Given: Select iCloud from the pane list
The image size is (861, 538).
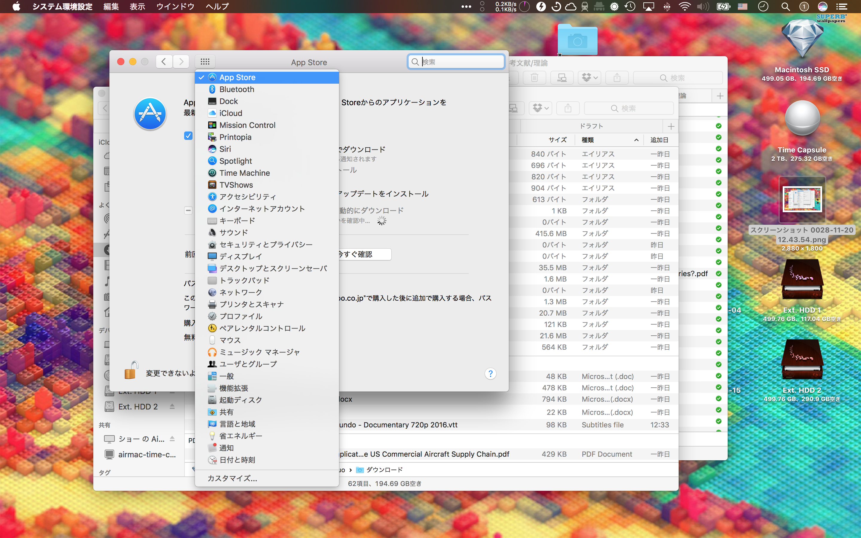Looking at the screenshot, I should click(267, 113).
